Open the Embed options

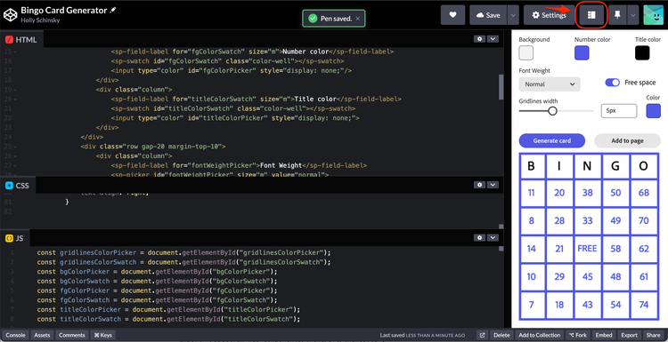[603, 335]
